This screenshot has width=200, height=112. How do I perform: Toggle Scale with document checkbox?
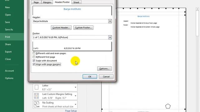(x=34, y=61)
